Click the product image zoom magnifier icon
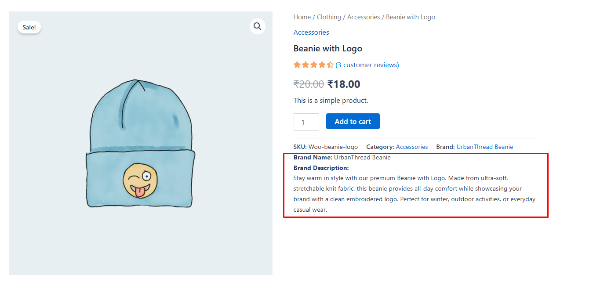 [258, 26]
